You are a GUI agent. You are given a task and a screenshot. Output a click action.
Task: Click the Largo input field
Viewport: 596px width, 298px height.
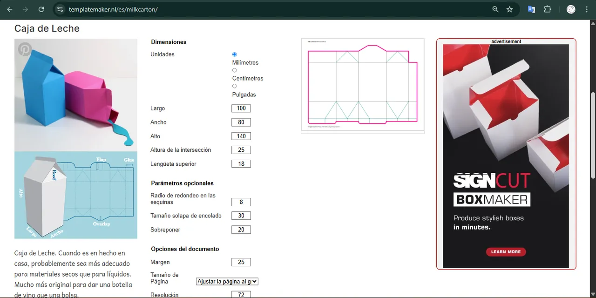point(241,108)
